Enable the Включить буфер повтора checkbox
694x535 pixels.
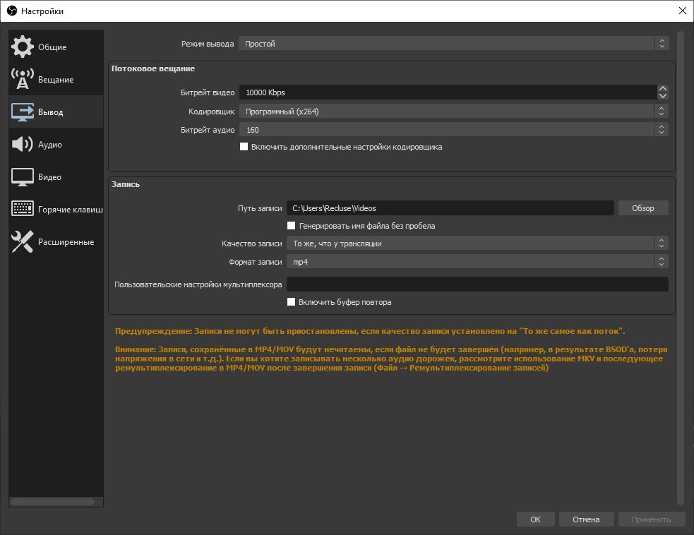(x=292, y=302)
